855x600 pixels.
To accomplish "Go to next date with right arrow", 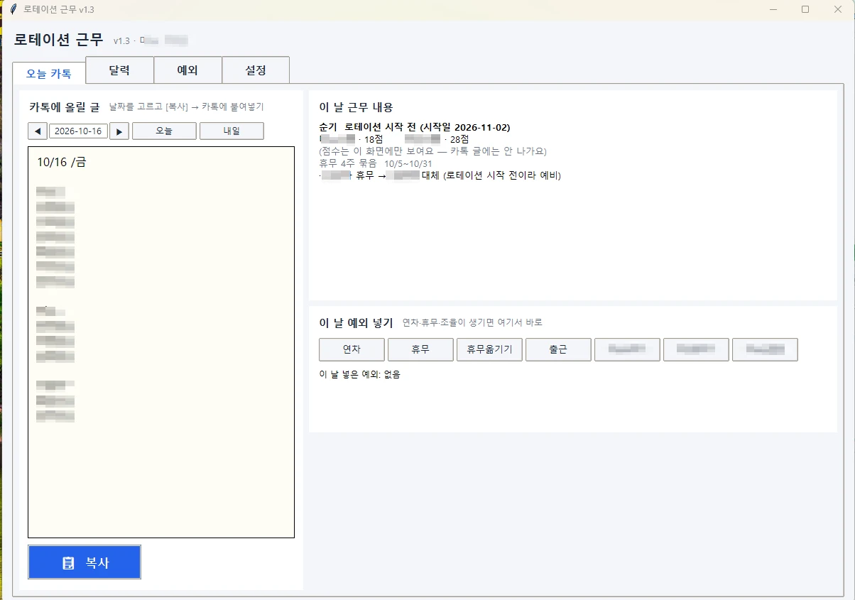I will [x=119, y=131].
